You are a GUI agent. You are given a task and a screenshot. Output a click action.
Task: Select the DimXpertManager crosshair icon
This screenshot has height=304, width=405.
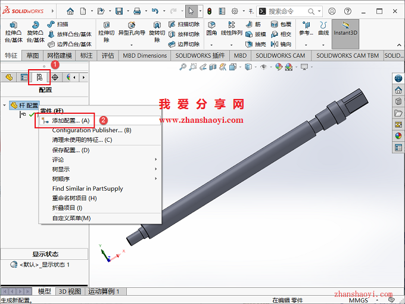tap(55, 77)
